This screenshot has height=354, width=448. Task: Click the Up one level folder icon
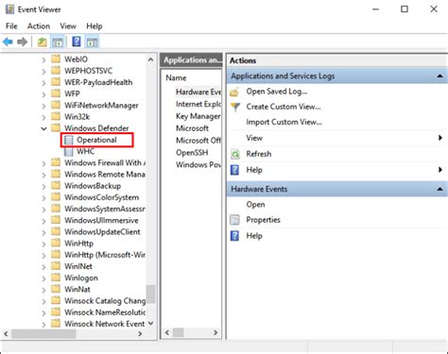click(x=43, y=42)
